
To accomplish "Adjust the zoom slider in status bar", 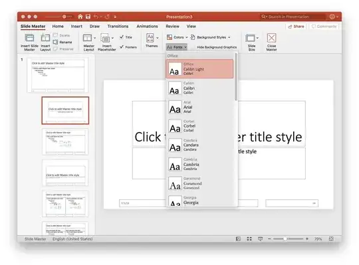I will pyautogui.click(x=285, y=238).
